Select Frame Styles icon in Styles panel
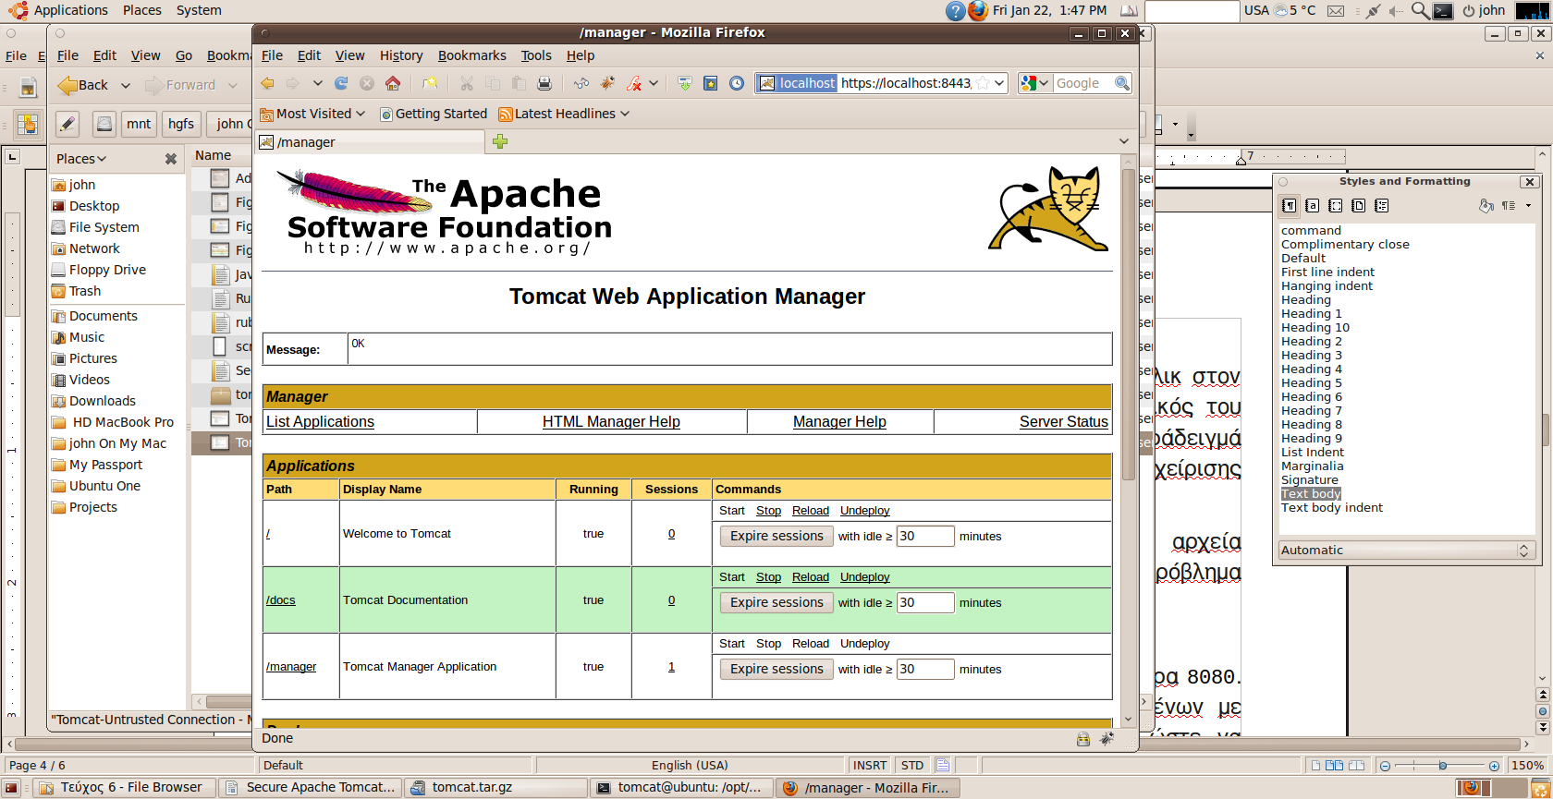1553x799 pixels. coord(1335,206)
